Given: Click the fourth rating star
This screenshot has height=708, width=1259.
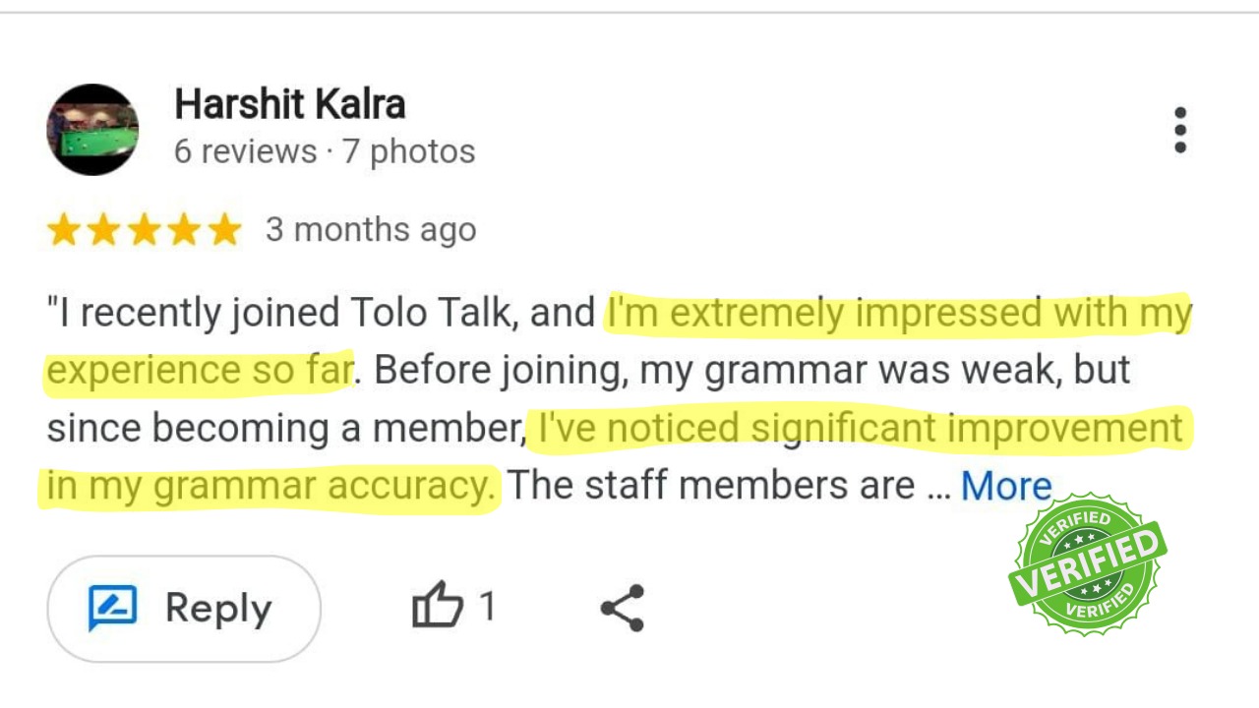Looking at the screenshot, I should [185, 230].
